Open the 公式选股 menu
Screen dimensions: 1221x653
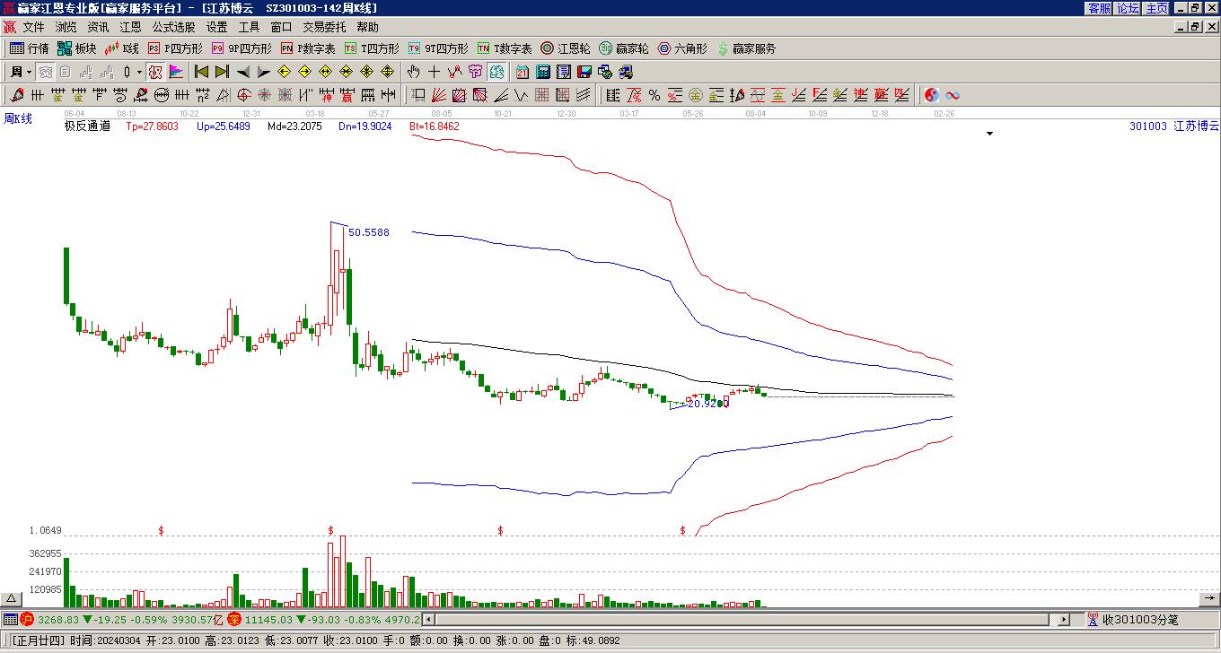(x=173, y=28)
